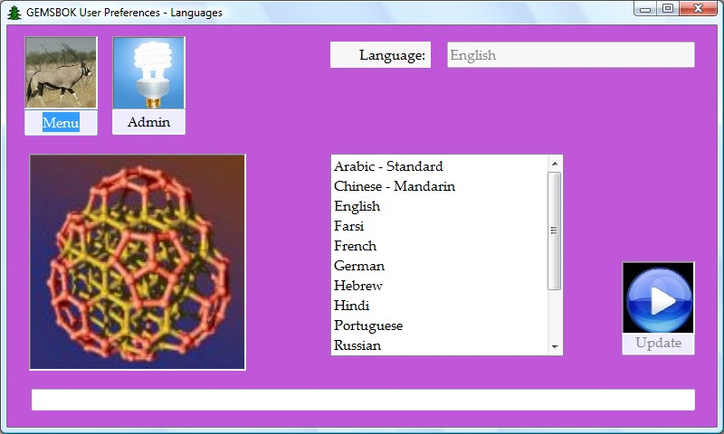Click the Update button label
The height and width of the screenshot is (434, 724).
658,344
